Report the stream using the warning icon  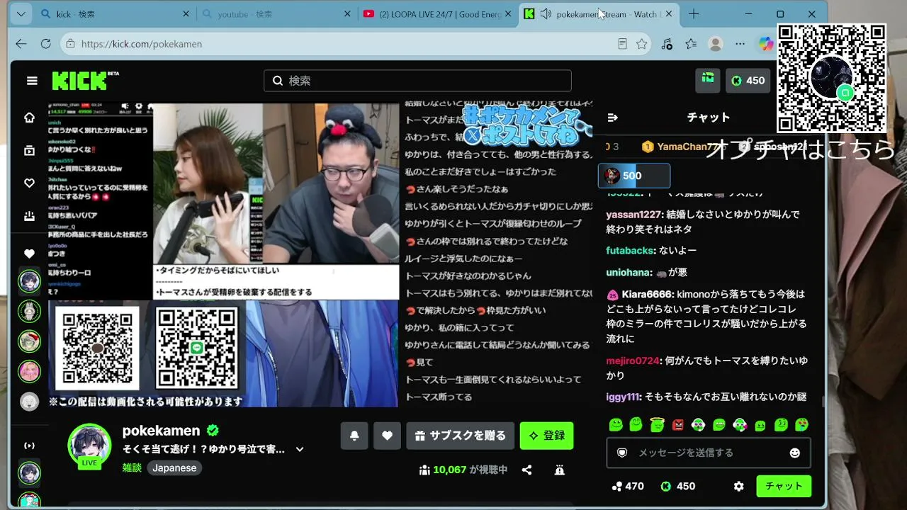pyautogui.click(x=560, y=470)
